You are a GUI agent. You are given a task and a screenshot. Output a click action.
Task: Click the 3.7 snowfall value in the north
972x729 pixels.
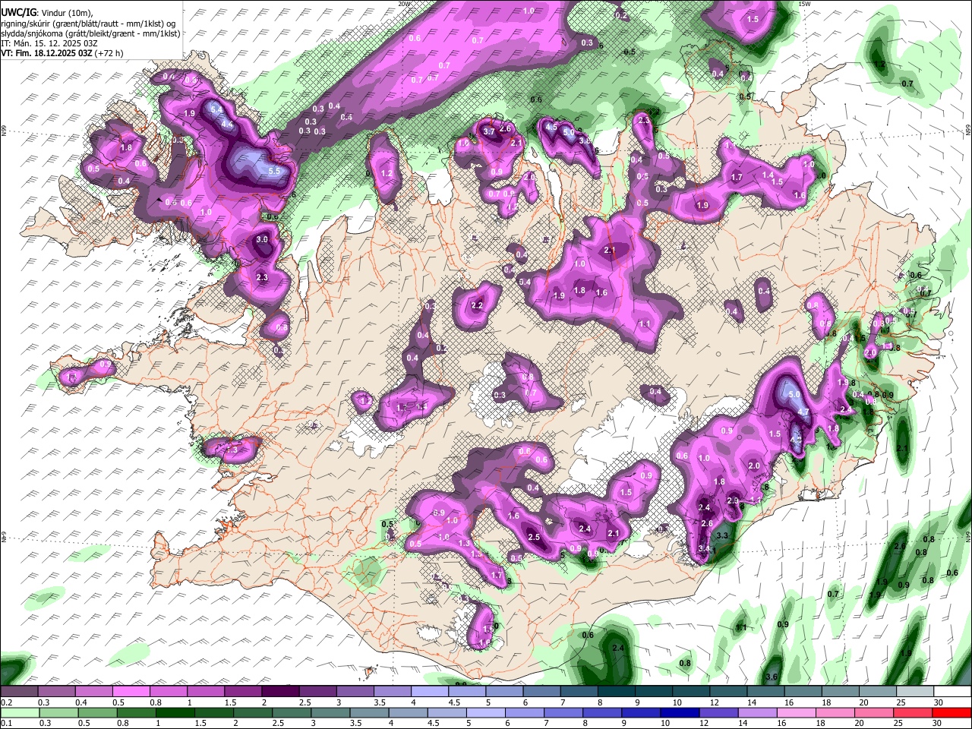490,131
